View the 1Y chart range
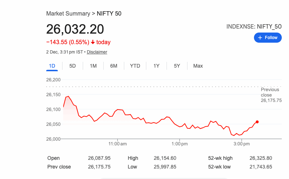Screen dimensions: 289x179 point(156,66)
